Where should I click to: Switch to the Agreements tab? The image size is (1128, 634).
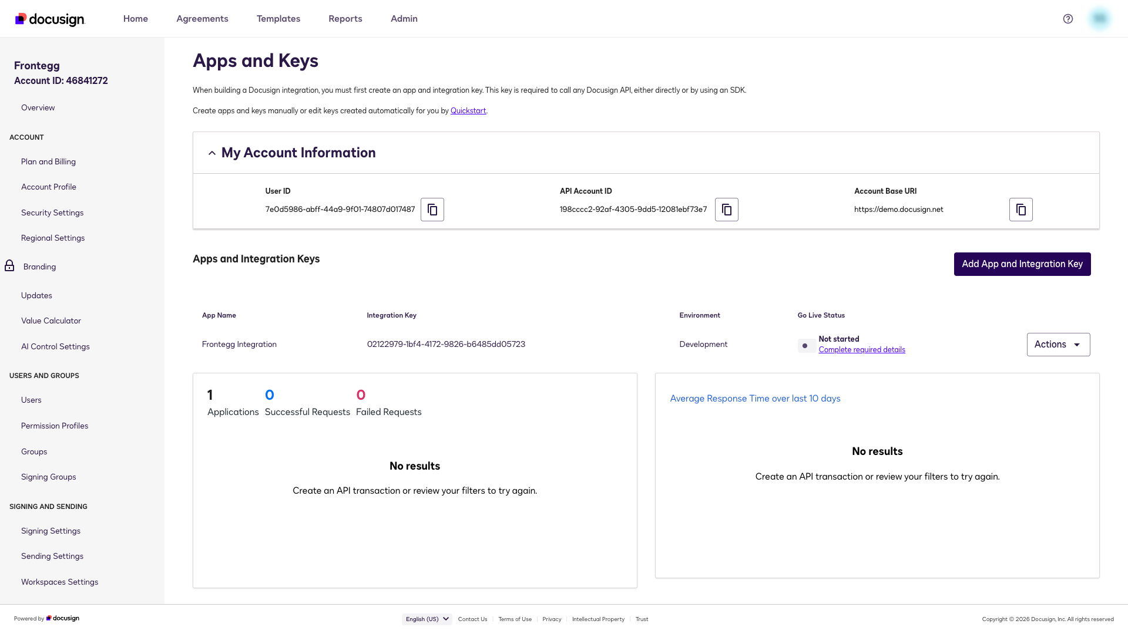[202, 19]
